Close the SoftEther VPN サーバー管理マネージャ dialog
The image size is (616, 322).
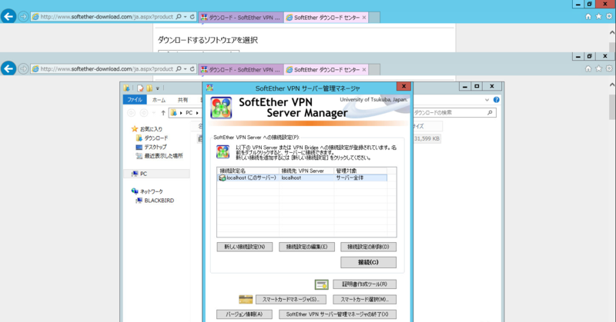(x=403, y=86)
